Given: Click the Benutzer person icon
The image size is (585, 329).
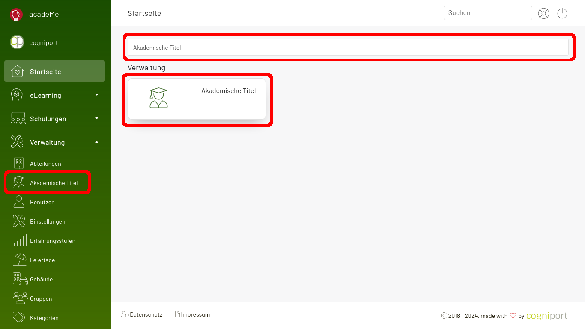Looking at the screenshot, I should tap(18, 202).
